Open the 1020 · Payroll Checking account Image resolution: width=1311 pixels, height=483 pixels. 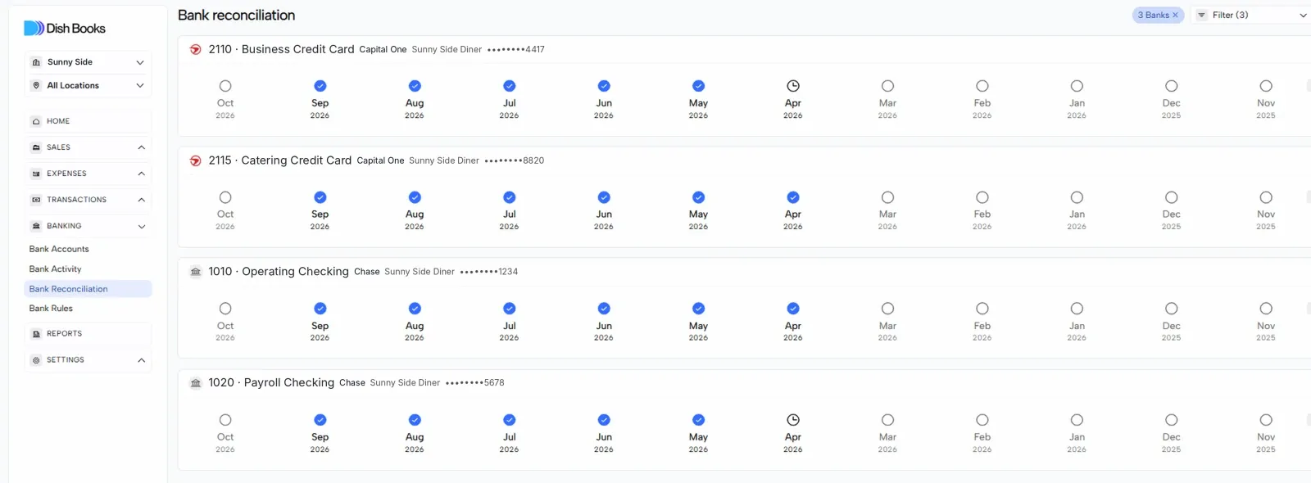pyautogui.click(x=271, y=383)
